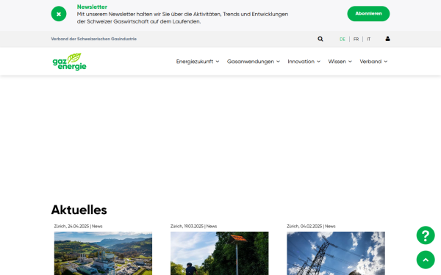The image size is (441, 275).
Task: Click the text 'Verband der Schweizerischen Gasindustrie'
Action: (93, 39)
